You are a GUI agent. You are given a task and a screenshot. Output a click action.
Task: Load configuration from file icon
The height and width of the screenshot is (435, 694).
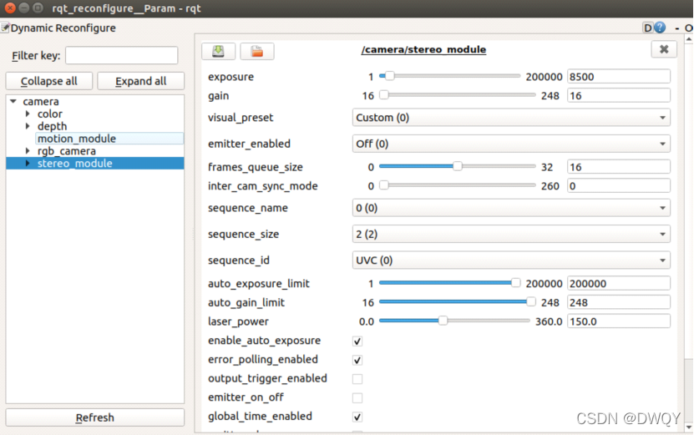click(x=257, y=51)
